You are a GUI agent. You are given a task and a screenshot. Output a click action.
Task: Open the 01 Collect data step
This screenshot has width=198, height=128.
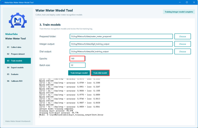pos(18,47)
